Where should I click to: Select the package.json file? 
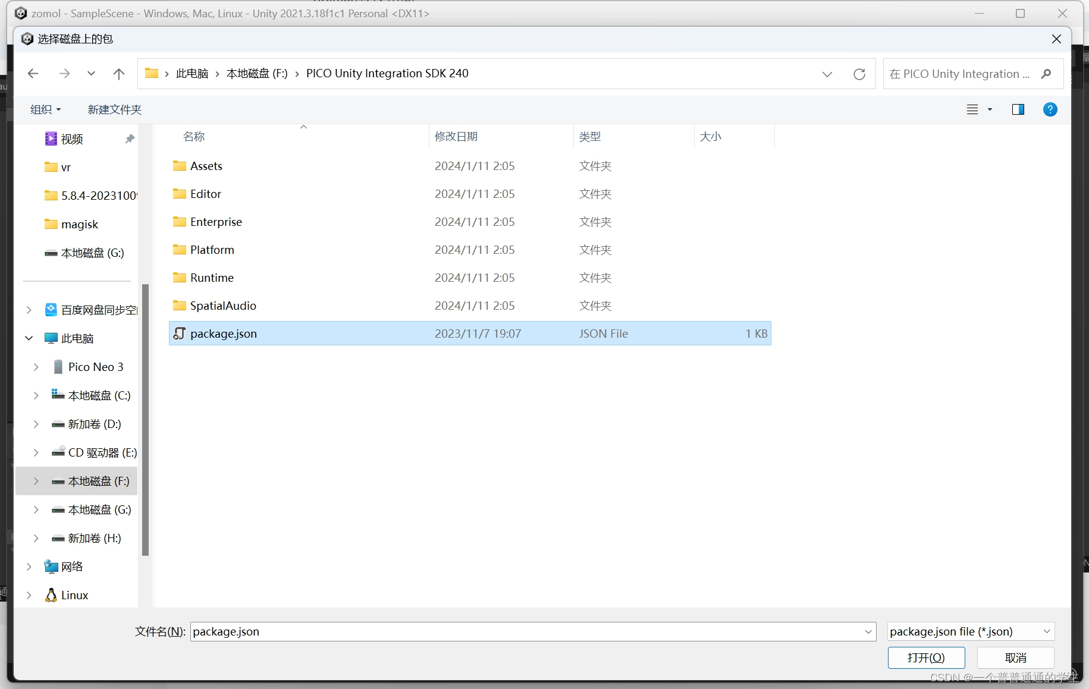pos(470,334)
